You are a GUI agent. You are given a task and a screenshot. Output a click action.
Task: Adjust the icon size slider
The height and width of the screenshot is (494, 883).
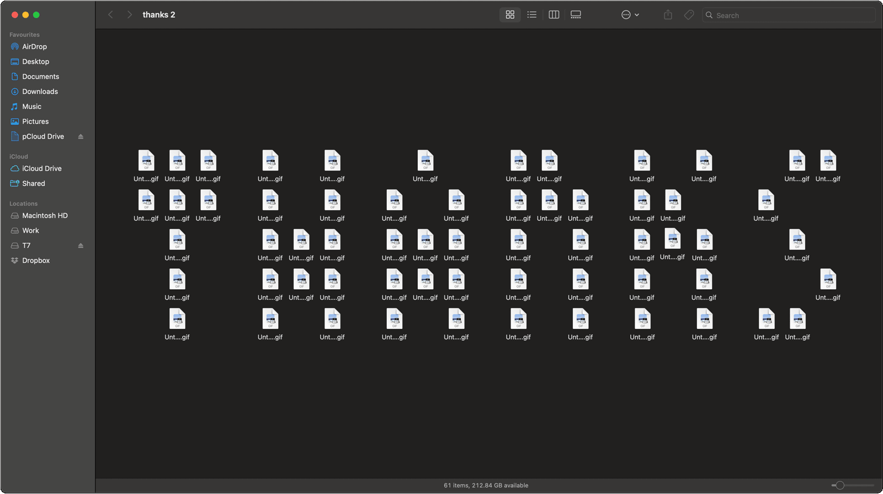pyautogui.click(x=840, y=486)
